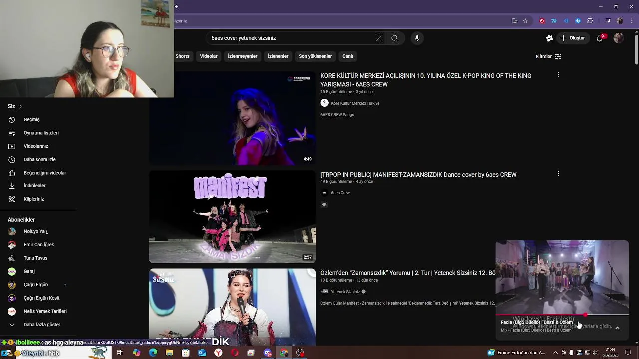Select the Videolar filter chip
639x359 pixels.
tap(209, 56)
